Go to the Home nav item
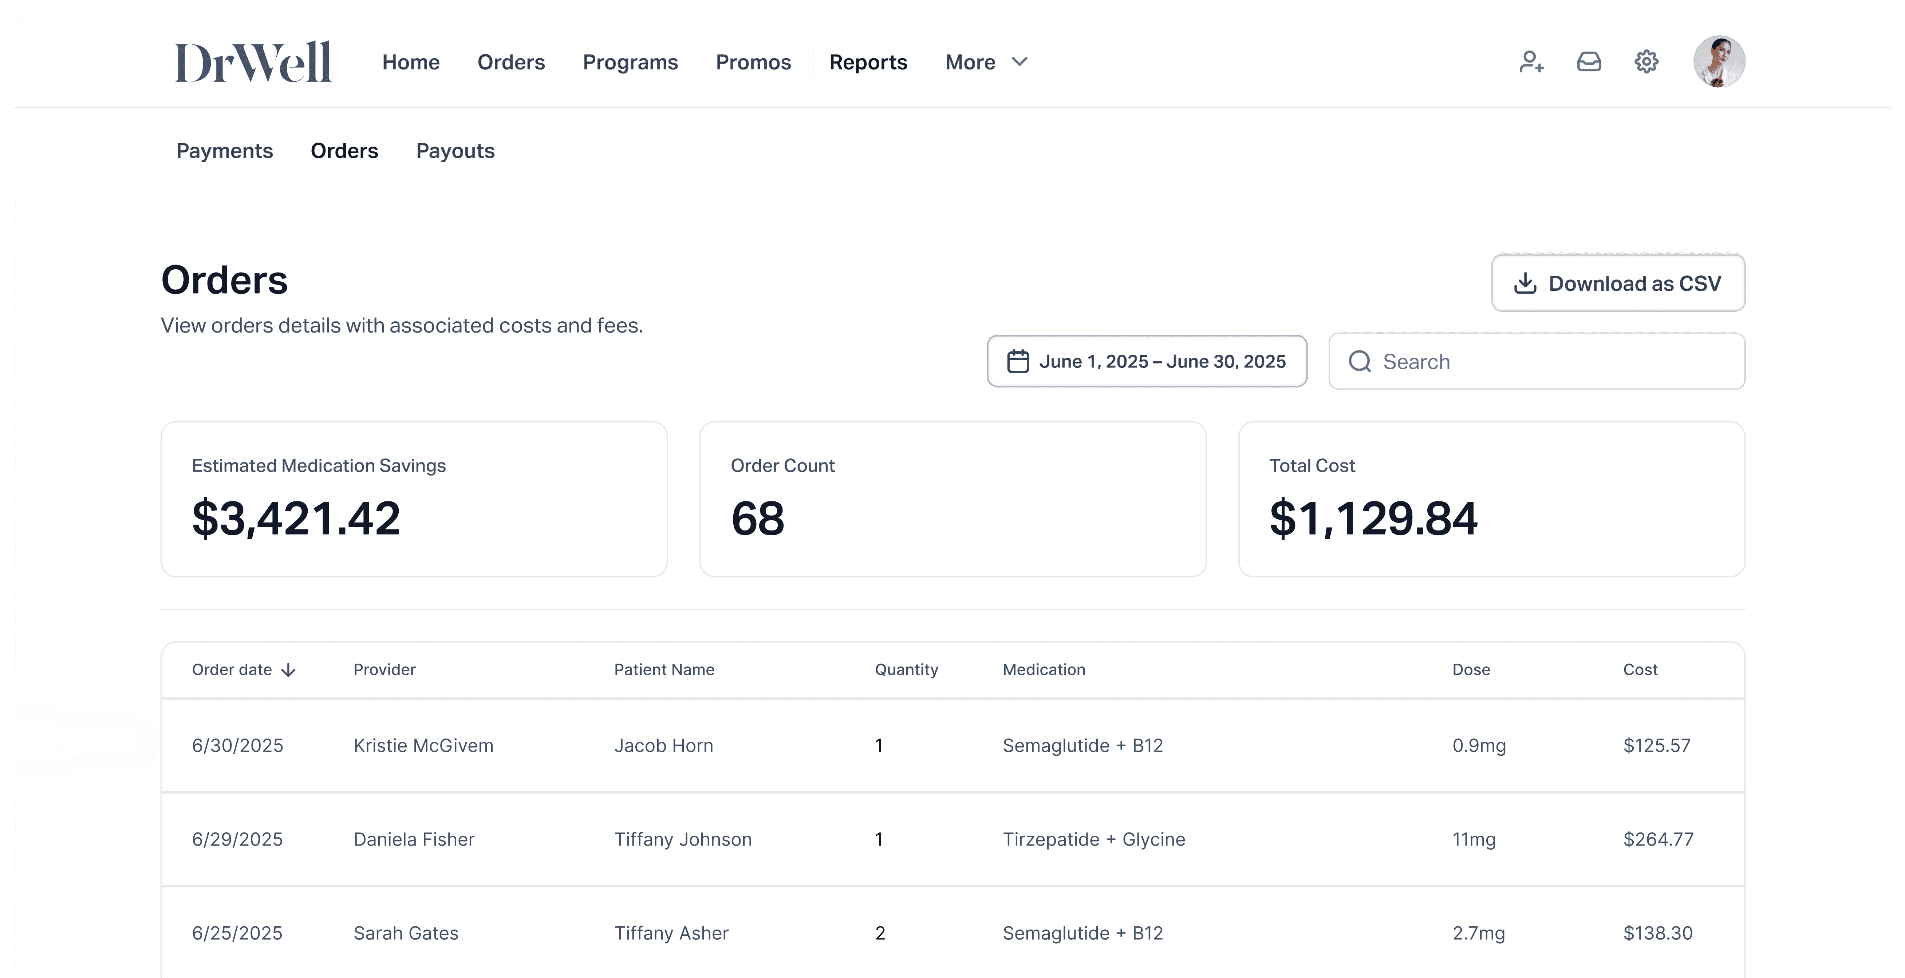This screenshot has height=978, width=1905. tap(410, 62)
